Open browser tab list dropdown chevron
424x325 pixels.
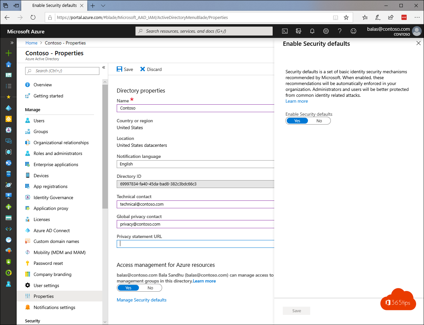click(x=103, y=6)
